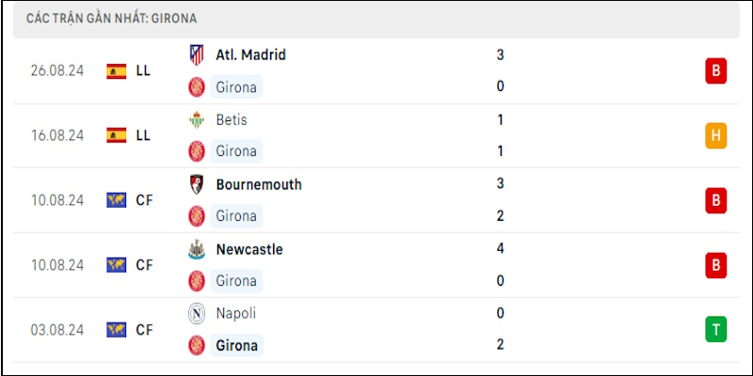Click the LL league label on the 16.08.24 row
Image resolution: width=753 pixels, height=376 pixels.
[143, 135]
